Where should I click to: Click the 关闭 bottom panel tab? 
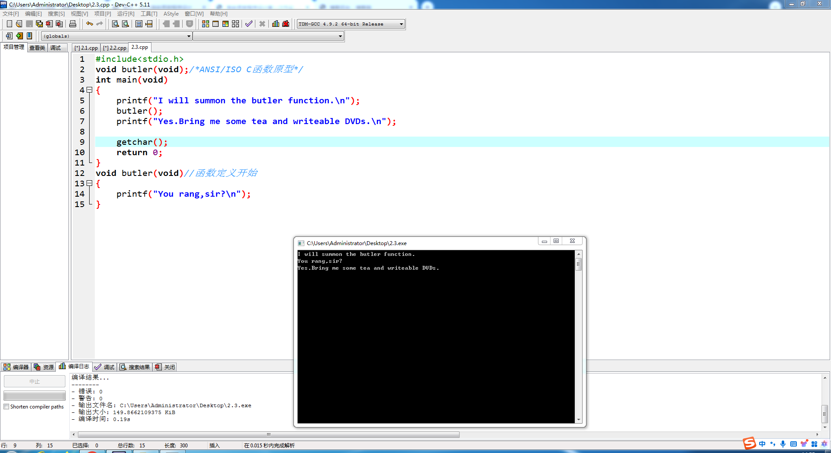pyautogui.click(x=165, y=367)
